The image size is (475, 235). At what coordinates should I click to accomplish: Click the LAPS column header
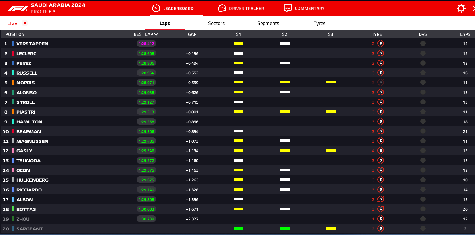(x=465, y=34)
